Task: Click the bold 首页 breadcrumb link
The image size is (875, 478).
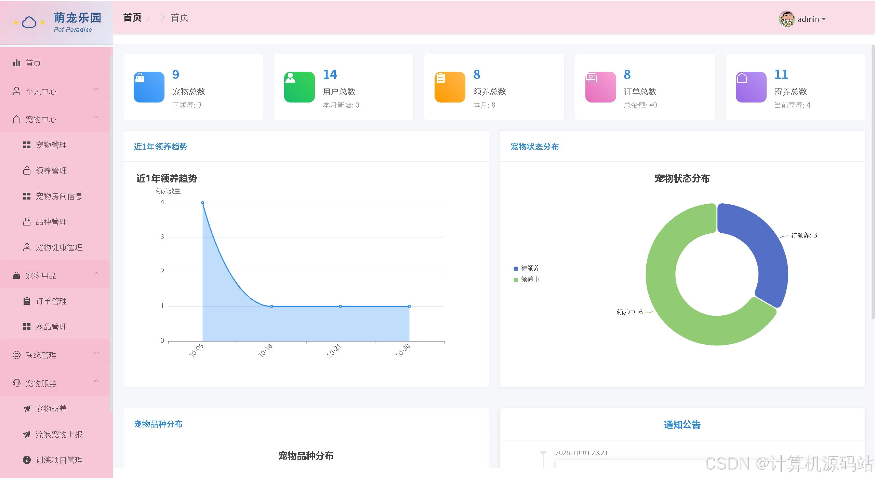Action: coord(132,17)
